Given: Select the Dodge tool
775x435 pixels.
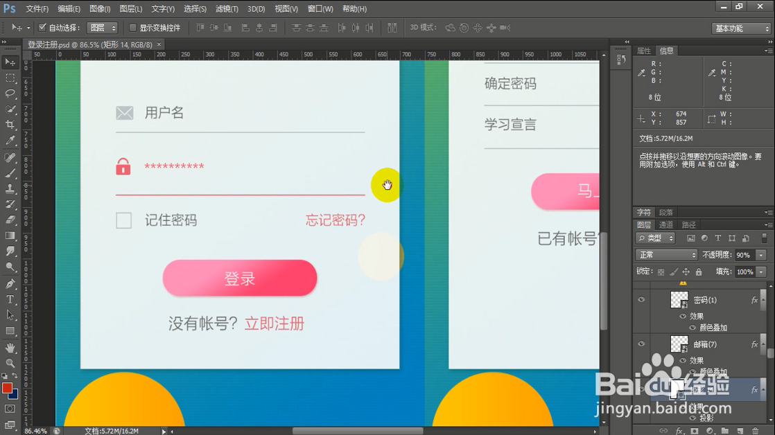Looking at the screenshot, I should pos(10,267).
